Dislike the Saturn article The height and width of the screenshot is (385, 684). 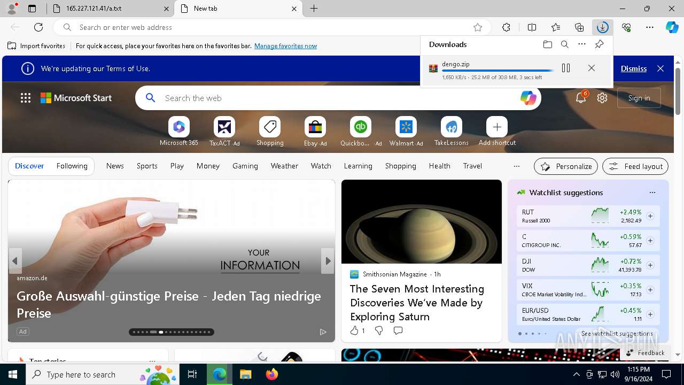[379, 331]
